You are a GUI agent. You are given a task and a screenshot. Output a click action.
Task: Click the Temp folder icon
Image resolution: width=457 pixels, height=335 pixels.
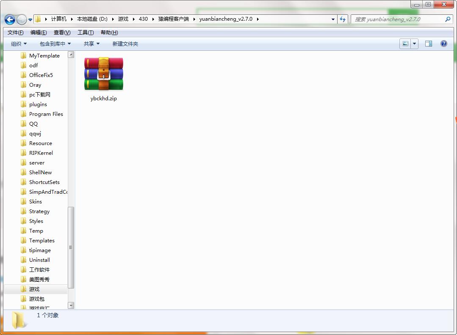[24, 231]
